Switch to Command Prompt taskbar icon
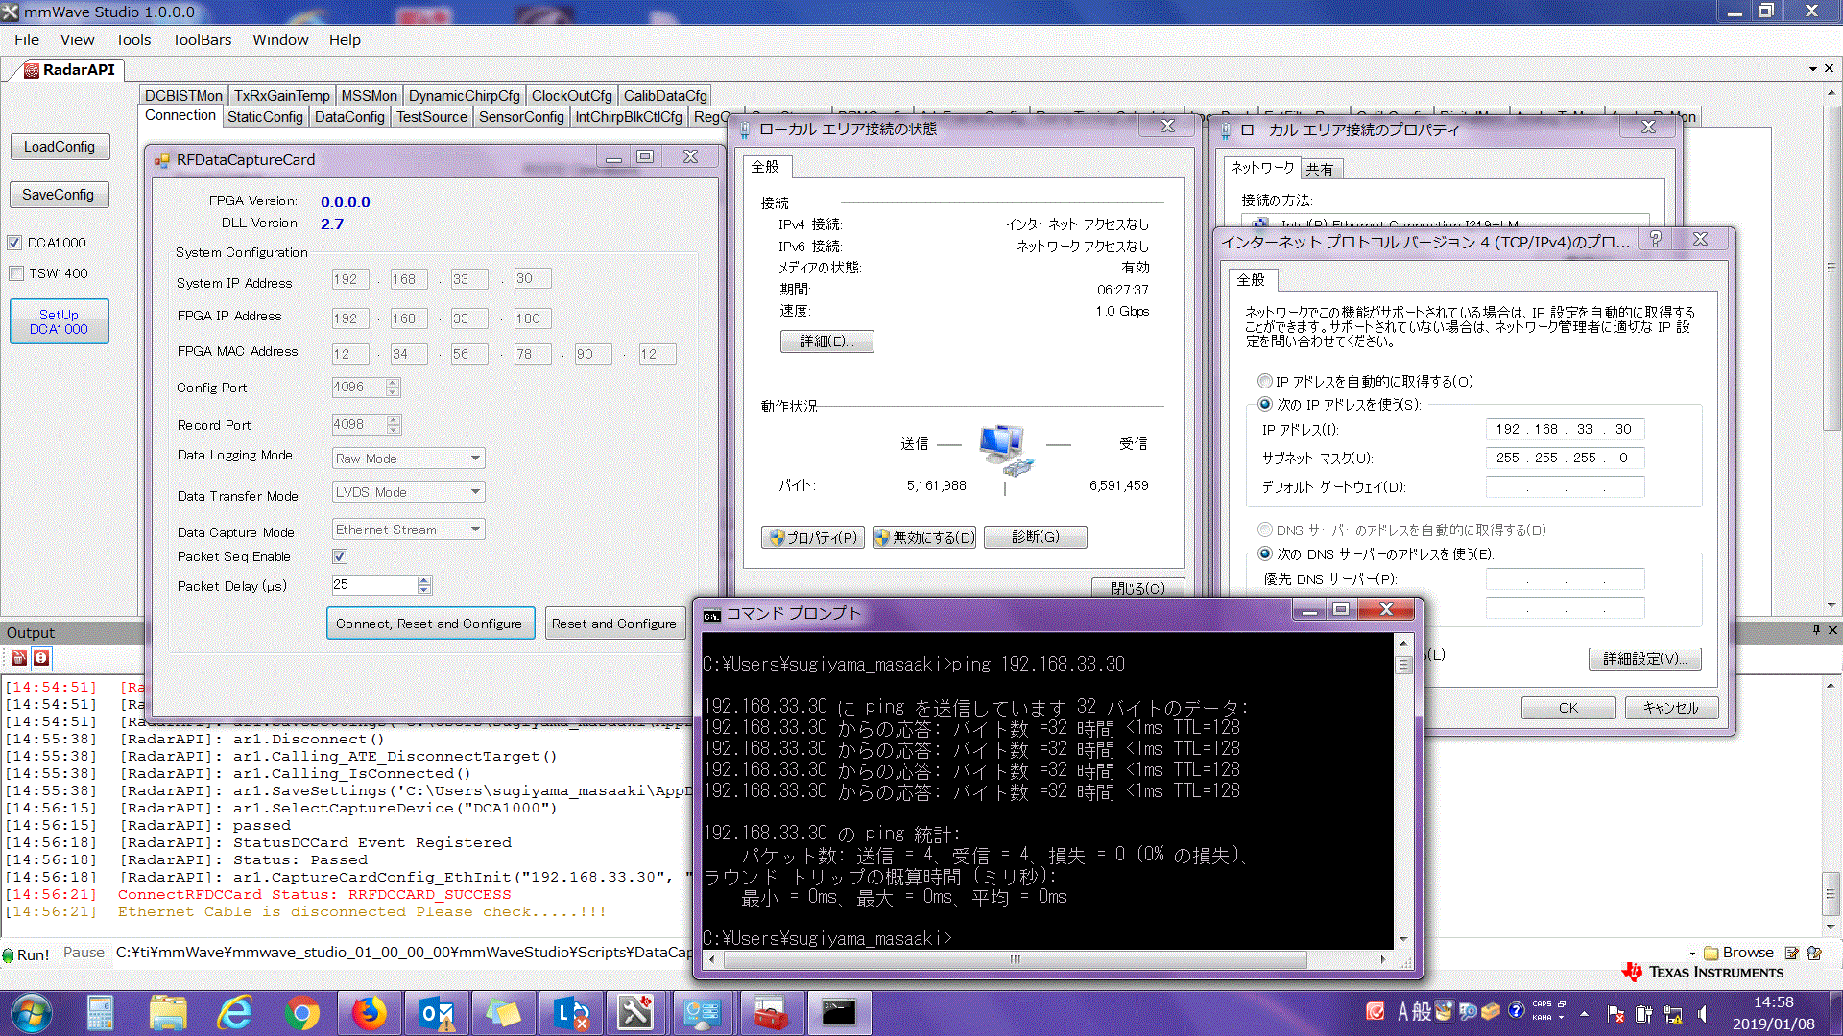 [838, 1013]
